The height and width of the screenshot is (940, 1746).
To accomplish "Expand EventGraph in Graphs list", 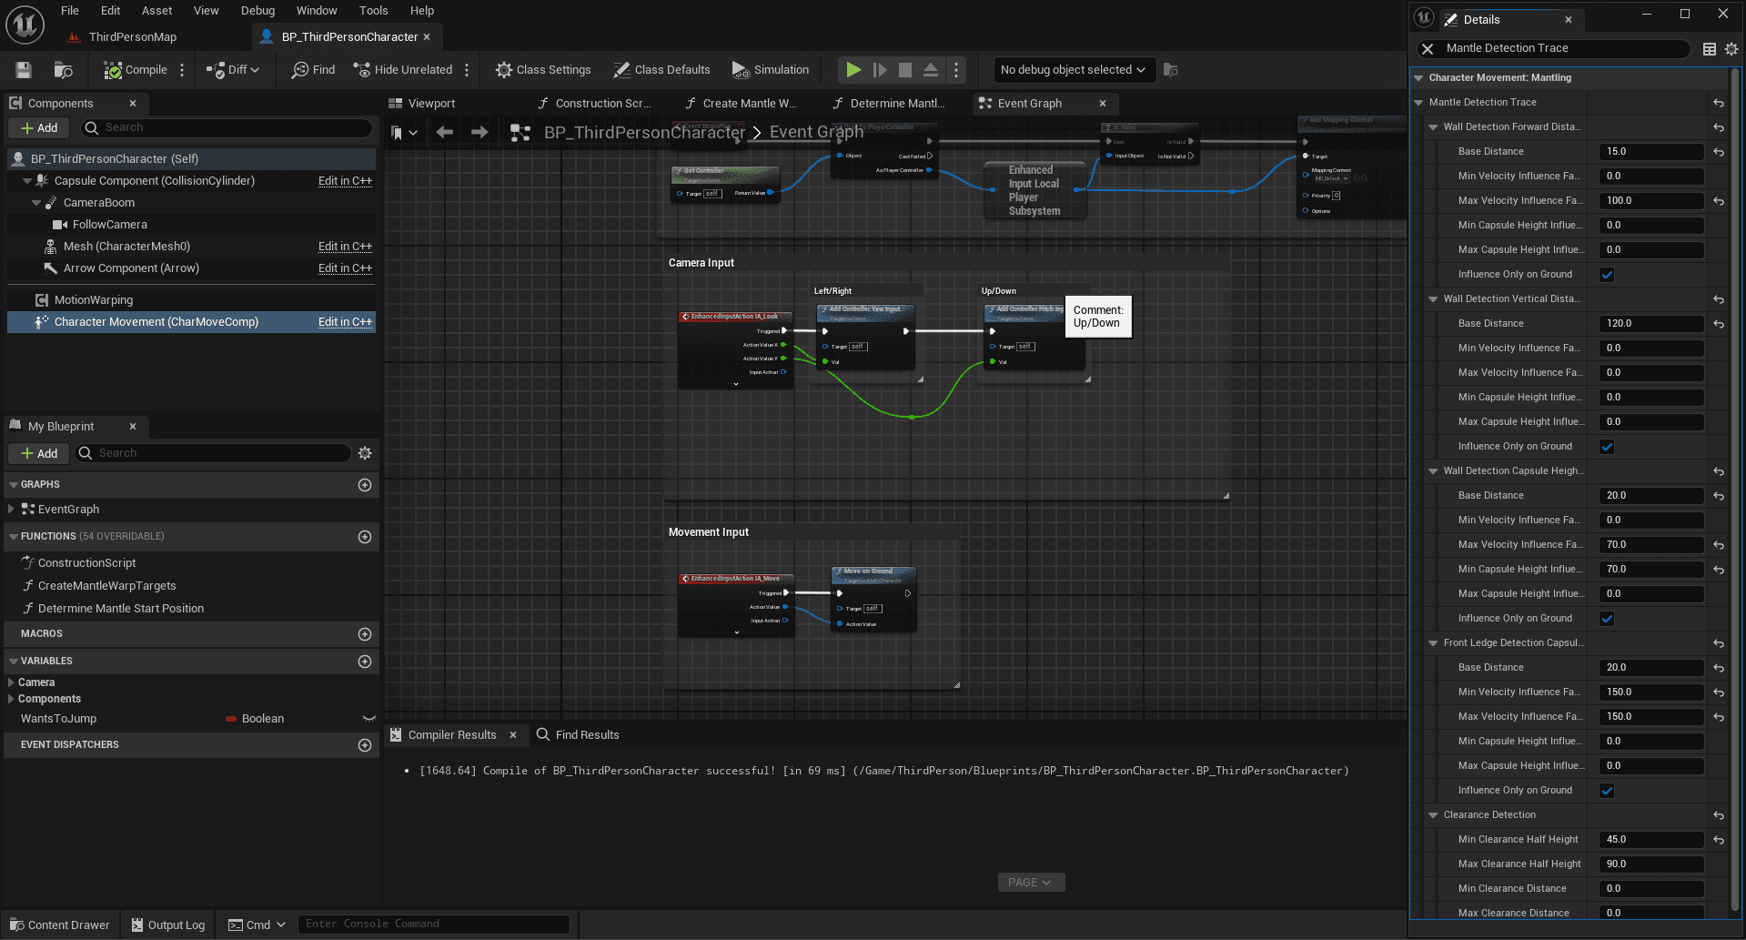I will [11, 510].
